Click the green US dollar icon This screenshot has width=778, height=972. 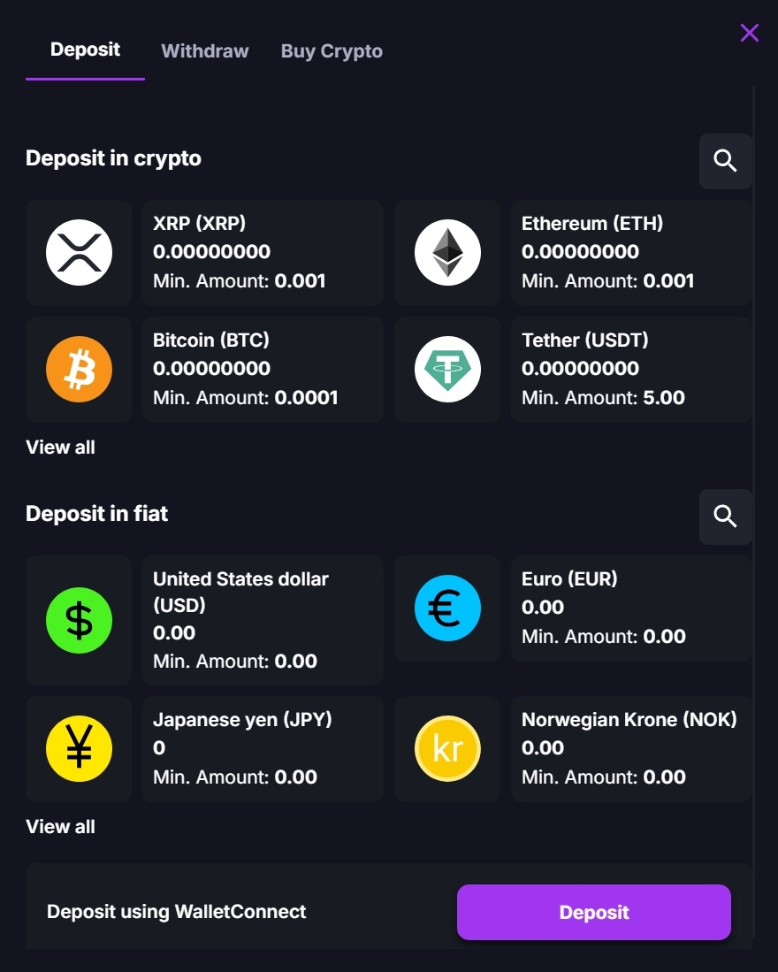pos(79,620)
